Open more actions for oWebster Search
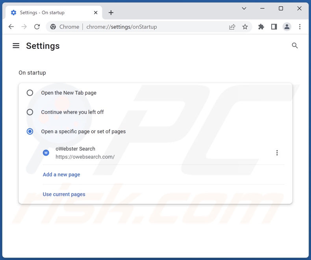Viewport: 311px width, 260px height. (277, 152)
